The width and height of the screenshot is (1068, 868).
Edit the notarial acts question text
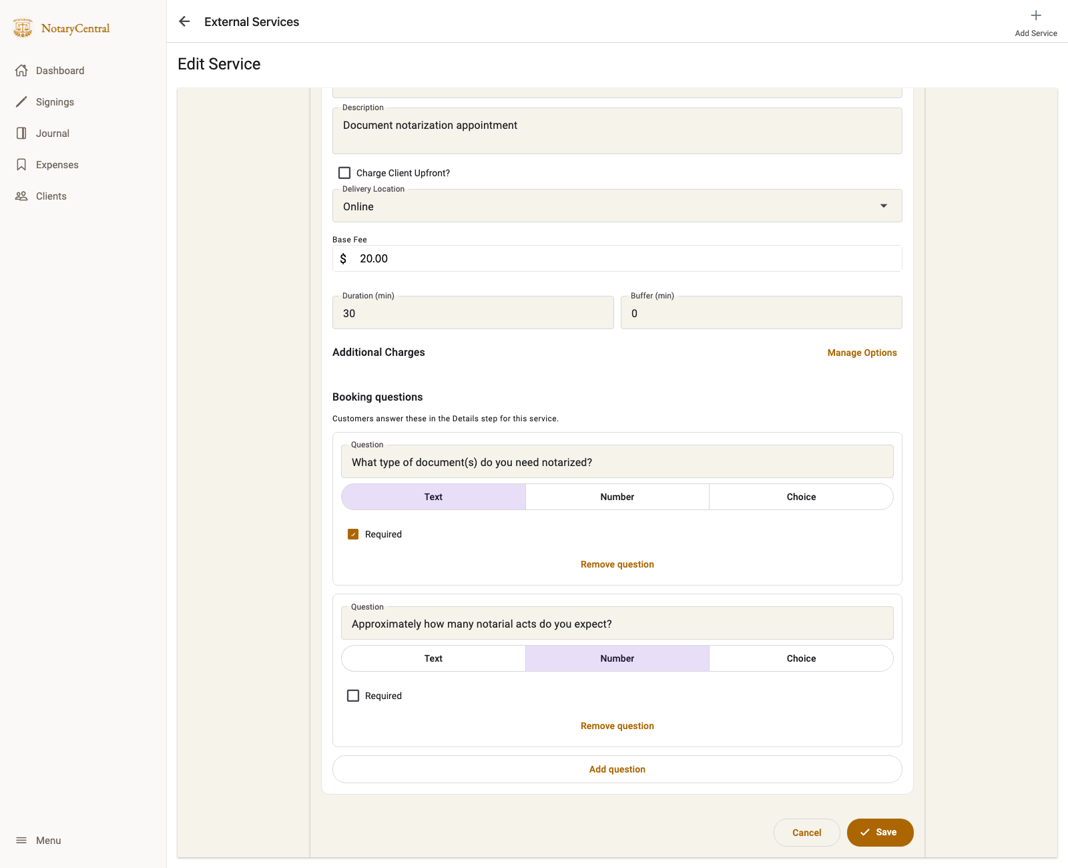pyautogui.click(x=617, y=623)
